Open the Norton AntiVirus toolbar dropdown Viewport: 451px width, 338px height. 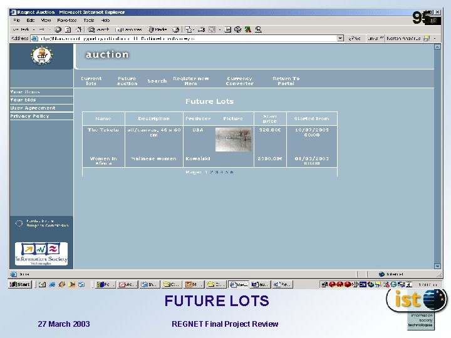pos(435,38)
